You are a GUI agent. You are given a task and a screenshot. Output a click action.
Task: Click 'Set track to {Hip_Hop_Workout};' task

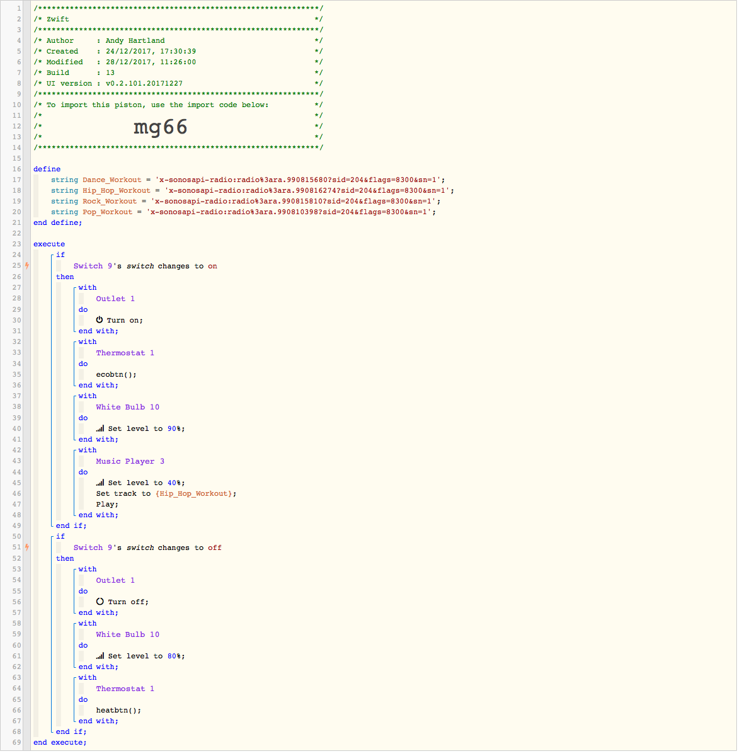pyautogui.click(x=166, y=493)
